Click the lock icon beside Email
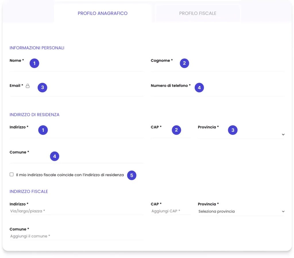The width and height of the screenshot is (294, 258). click(x=28, y=86)
